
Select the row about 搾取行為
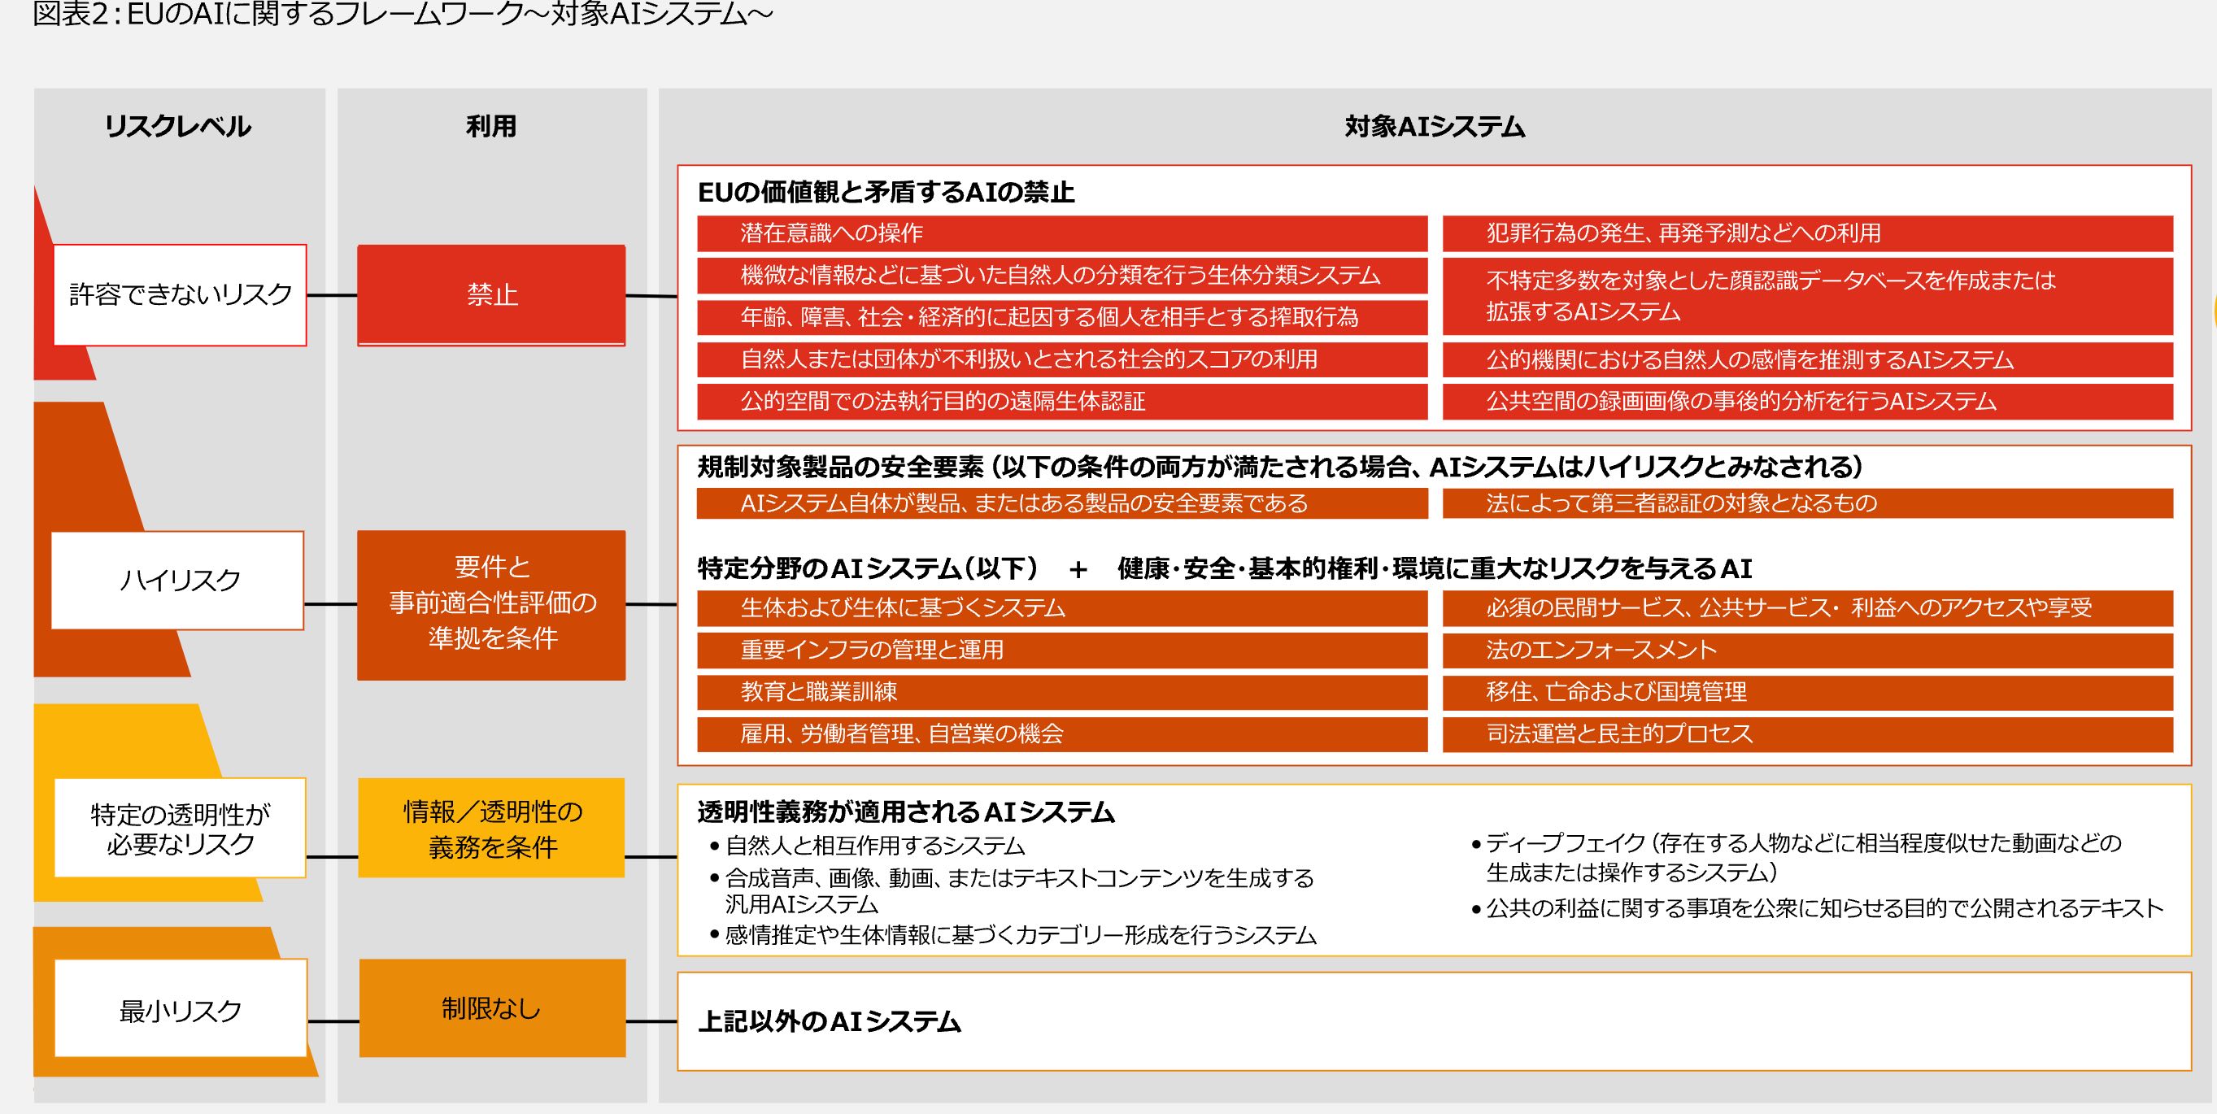pyautogui.click(x=1062, y=317)
